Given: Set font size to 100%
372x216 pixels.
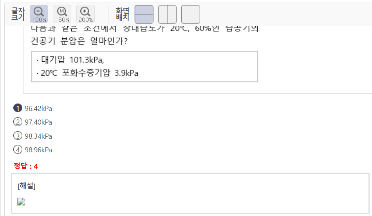Looking at the screenshot, I should 39,14.
